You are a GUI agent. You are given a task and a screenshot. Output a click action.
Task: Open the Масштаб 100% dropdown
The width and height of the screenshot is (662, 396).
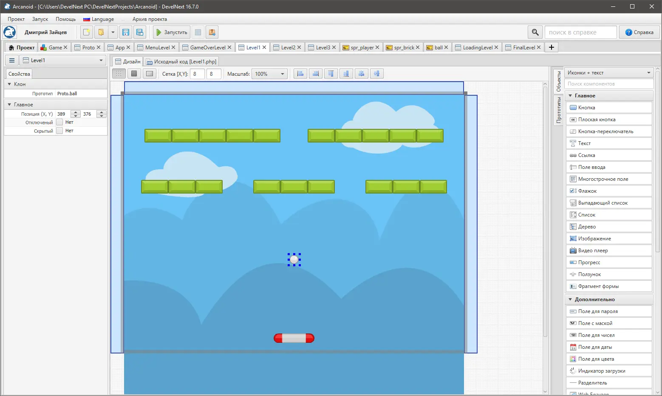point(269,74)
